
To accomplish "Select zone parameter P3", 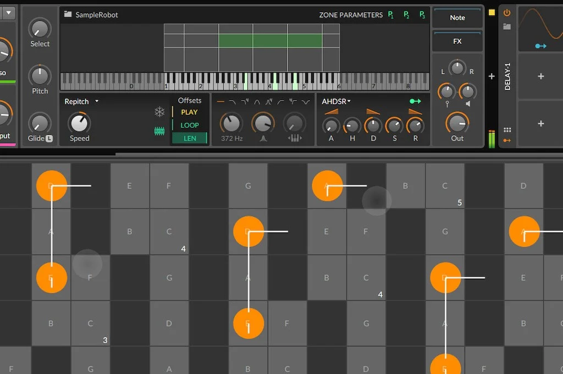I will [422, 15].
